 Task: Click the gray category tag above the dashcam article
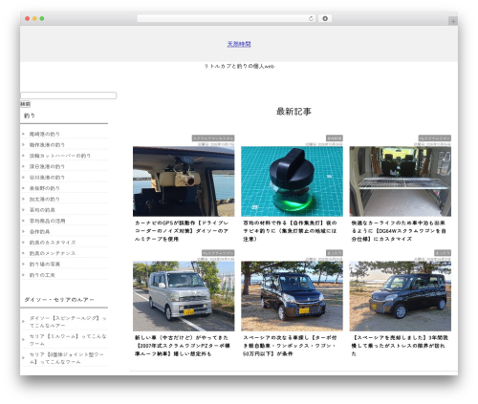[x=213, y=138]
